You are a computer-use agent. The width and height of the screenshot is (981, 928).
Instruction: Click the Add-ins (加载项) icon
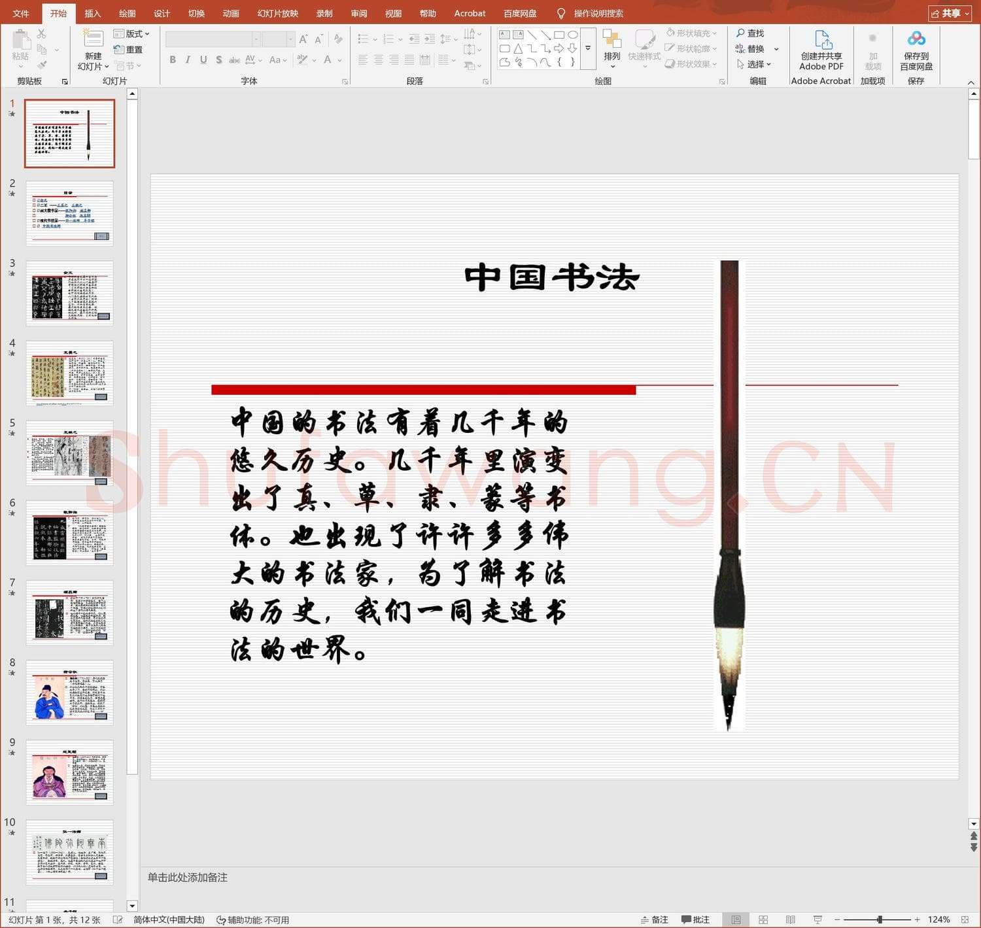coord(872,39)
